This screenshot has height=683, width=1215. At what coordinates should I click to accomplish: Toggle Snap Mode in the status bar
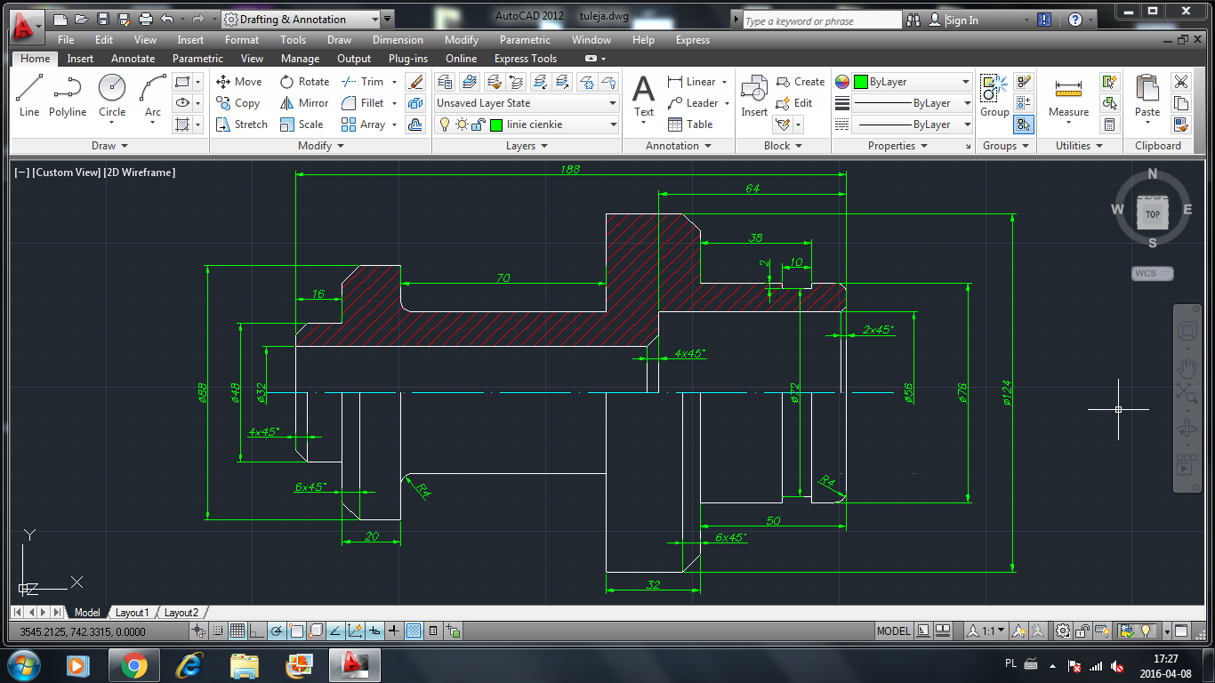(218, 631)
